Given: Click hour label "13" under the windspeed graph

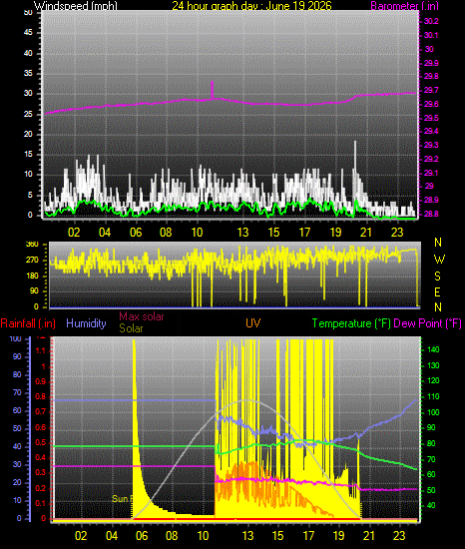Looking at the screenshot, I should point(242,233).
